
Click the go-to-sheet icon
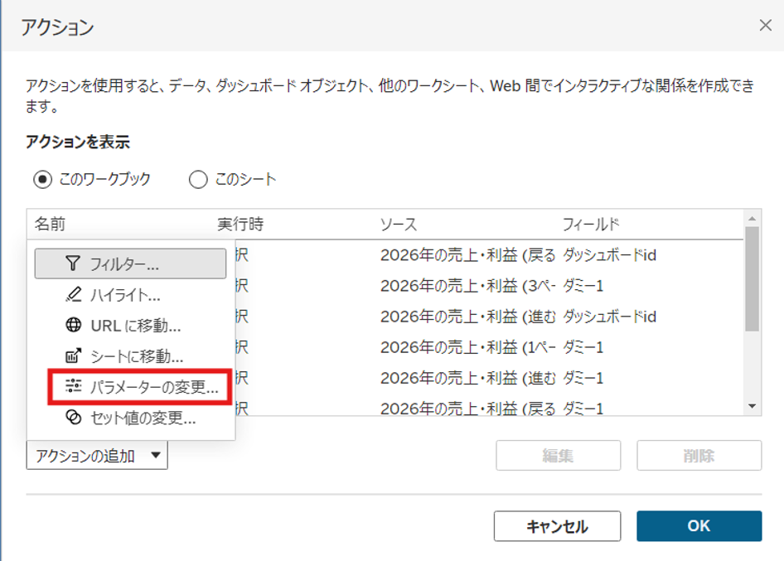click(x=74, y=356)
